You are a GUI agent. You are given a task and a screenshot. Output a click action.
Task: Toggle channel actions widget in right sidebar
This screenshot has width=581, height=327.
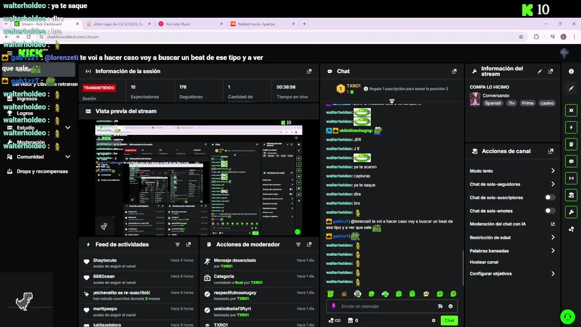(571, 195)
